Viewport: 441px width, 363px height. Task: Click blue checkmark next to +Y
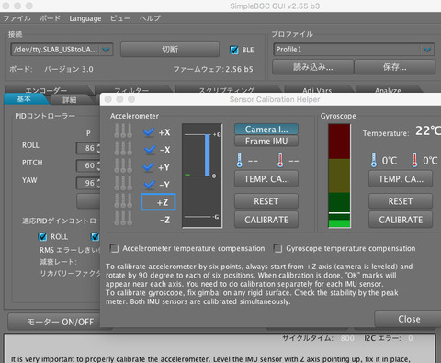[149, 167]
